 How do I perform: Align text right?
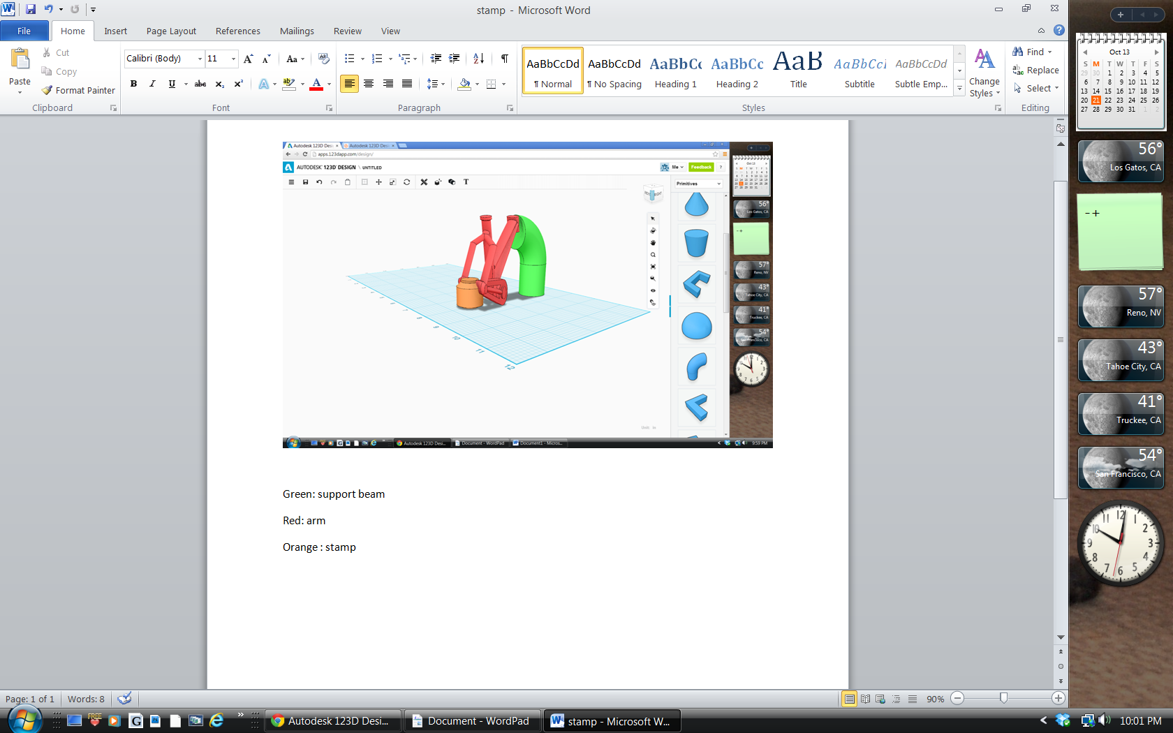click(388, 84)
